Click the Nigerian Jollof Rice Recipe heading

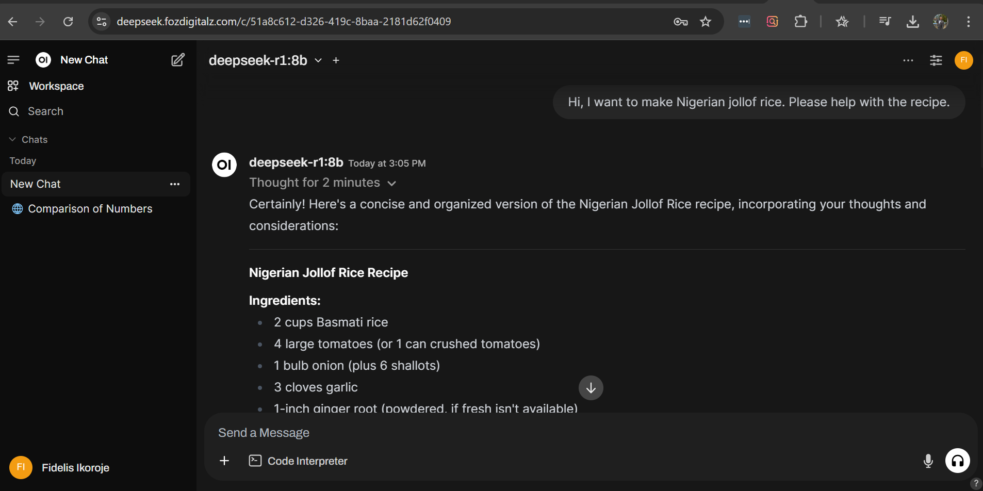pos(329,273)
